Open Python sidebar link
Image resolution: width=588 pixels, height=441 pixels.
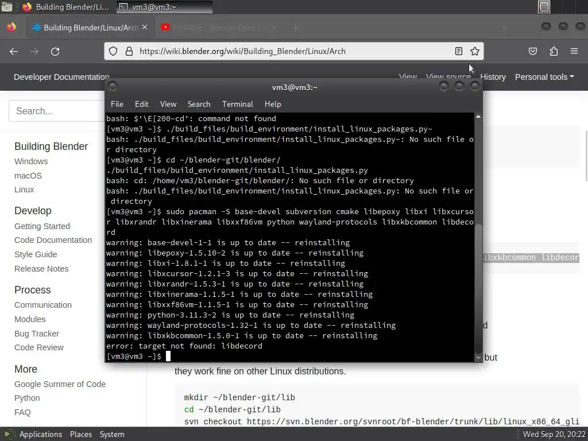point(27,398)
